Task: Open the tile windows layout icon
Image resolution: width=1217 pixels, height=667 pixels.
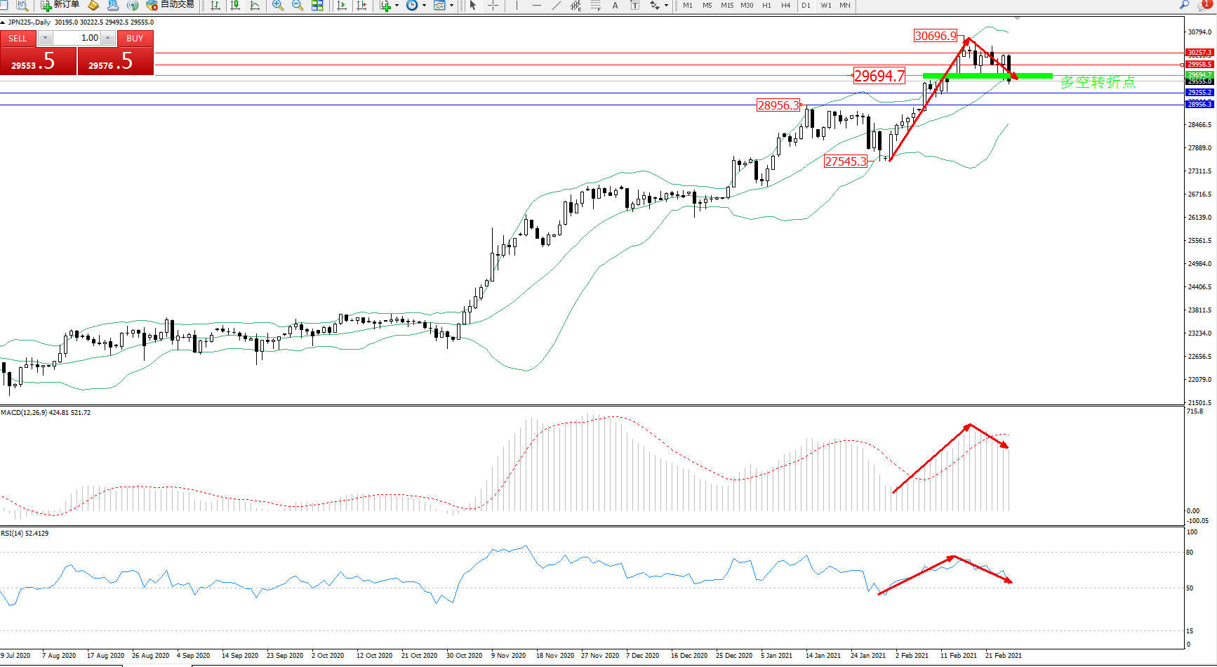Action: 317,6
